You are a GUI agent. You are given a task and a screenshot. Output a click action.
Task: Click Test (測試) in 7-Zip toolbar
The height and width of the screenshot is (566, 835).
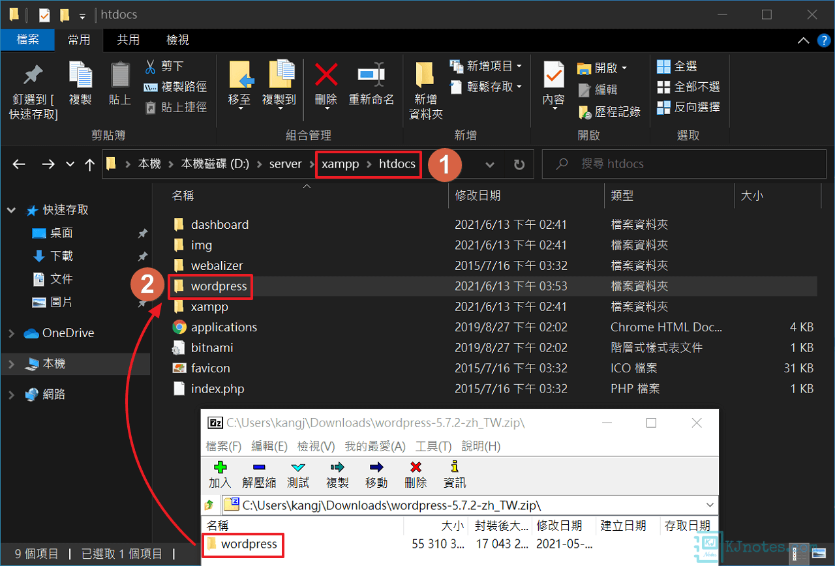[x=298, y=474]
